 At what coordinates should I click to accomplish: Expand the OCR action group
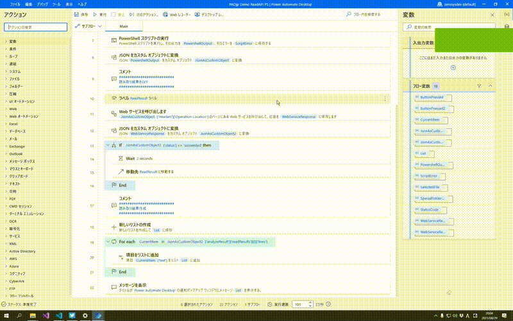tap(6, 221)
